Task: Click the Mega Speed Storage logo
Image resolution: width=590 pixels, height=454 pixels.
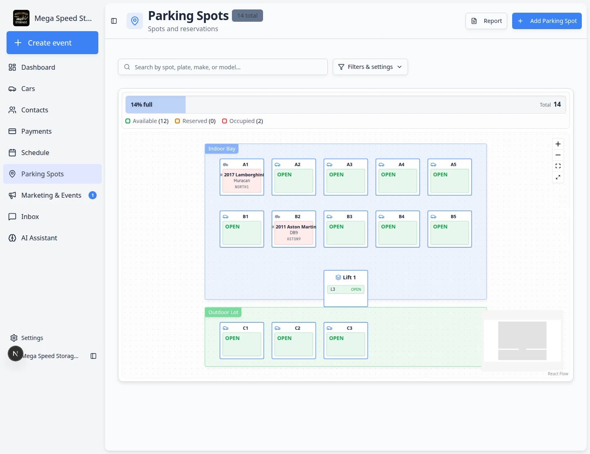Action: pyautogui.click(x=21, y=18)
